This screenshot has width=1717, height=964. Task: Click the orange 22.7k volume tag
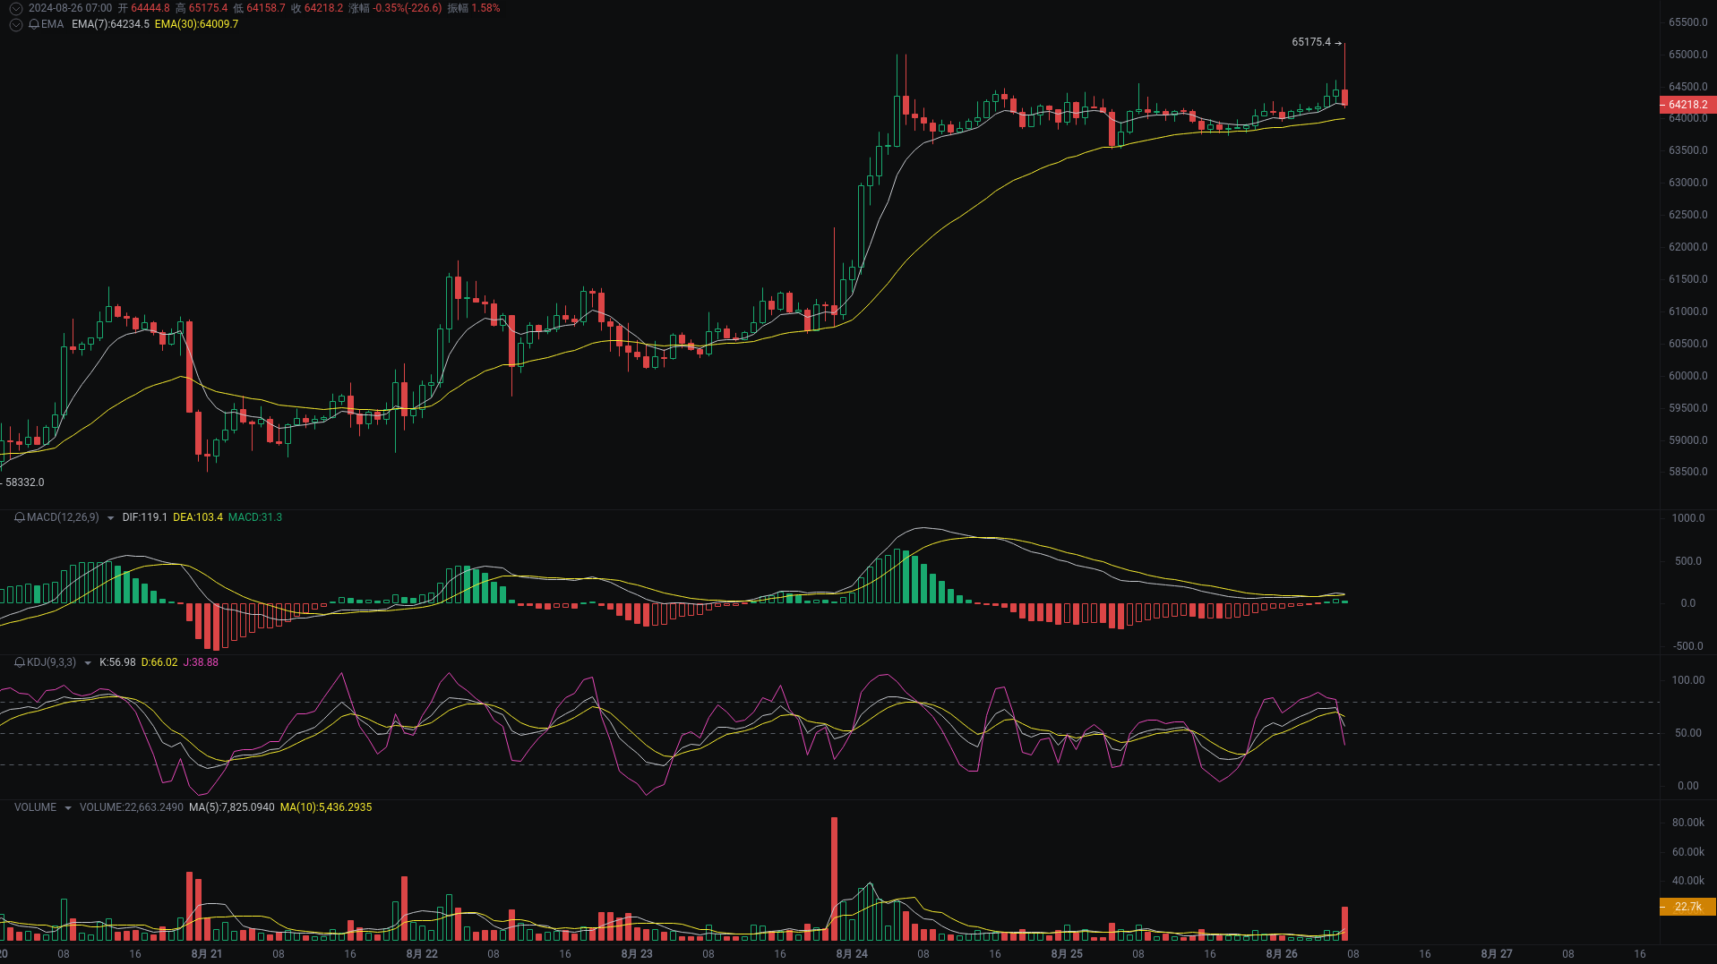pos(1687,907)
